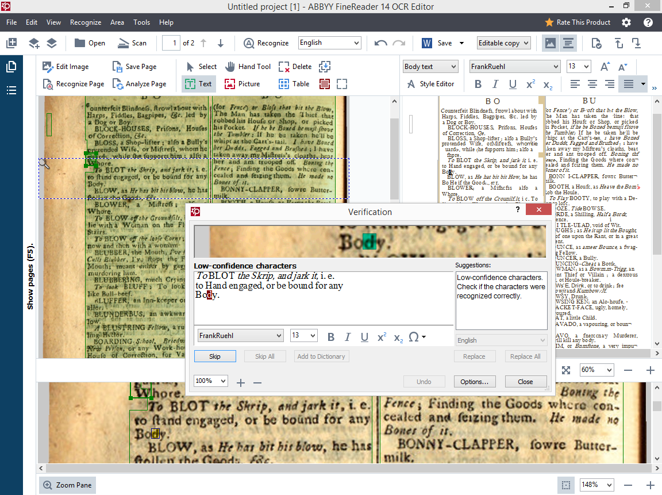
Task: Click Recognize Page button
Action: pos(74,83)
